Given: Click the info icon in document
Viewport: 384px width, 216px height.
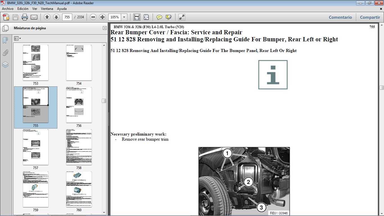Looking at the screenshot, I should 273,75.
